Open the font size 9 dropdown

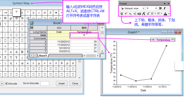[x=156, y=8]
